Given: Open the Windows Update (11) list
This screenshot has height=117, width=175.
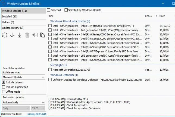Looking at the screenshot, I should pyautogui.click(x=24, y=11).
